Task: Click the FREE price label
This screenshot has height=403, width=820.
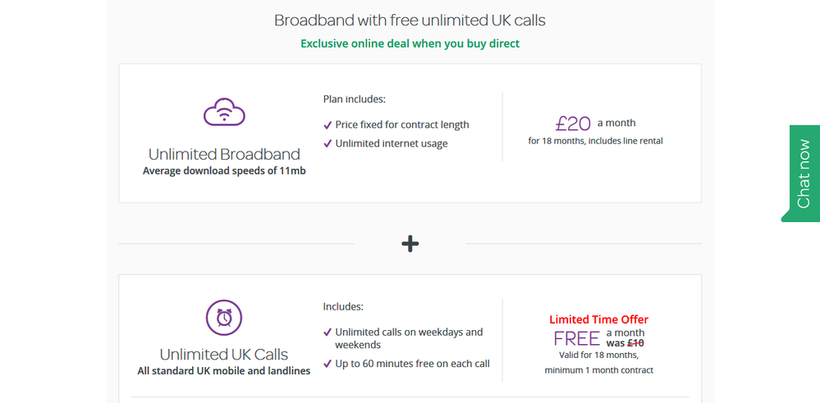Action: coord(577,338)
